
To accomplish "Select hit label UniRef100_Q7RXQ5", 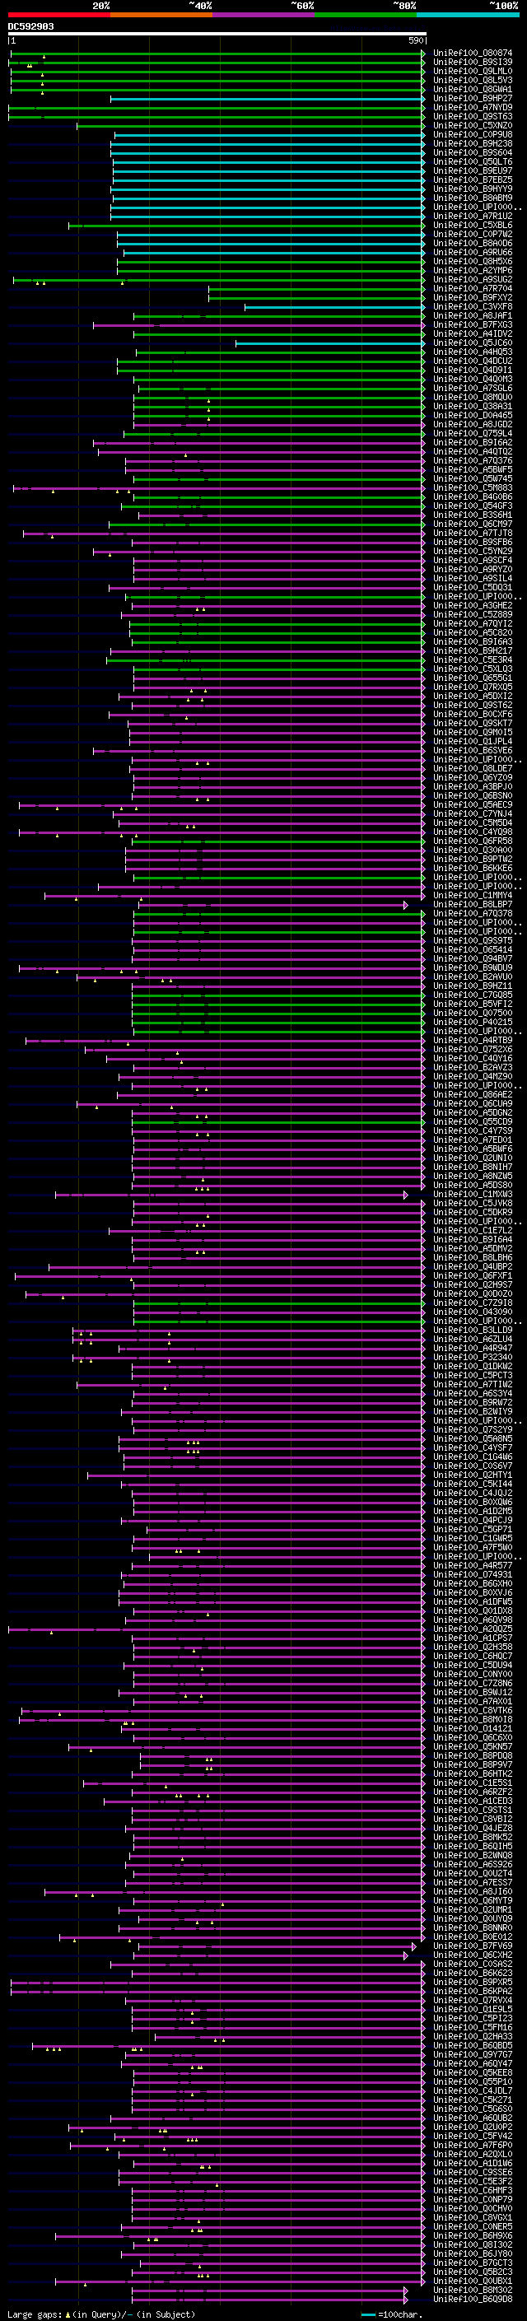I will [473, 687].
